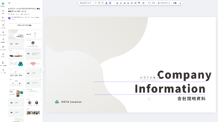Open the more options ellipsis on floating toolbar
Screen dimensions: 218x122
click(157, 78)
